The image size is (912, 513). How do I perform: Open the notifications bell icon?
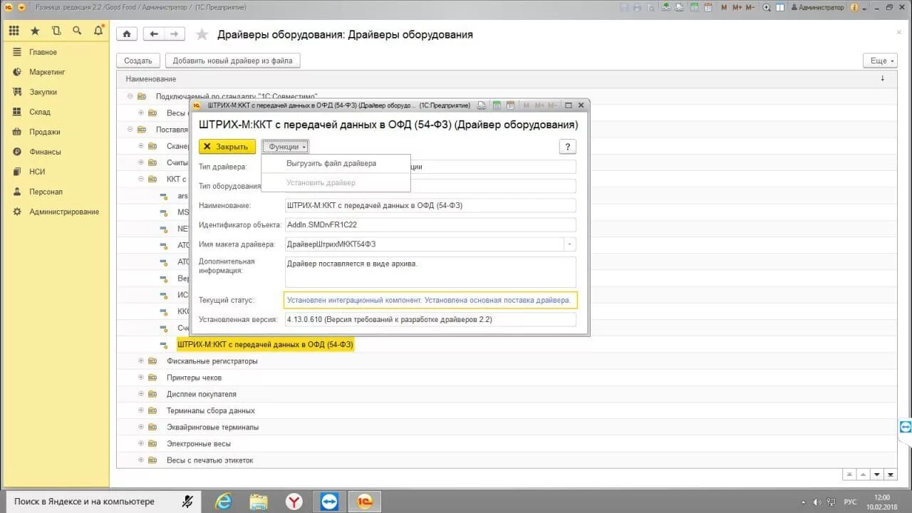click(x=98, y=31)
